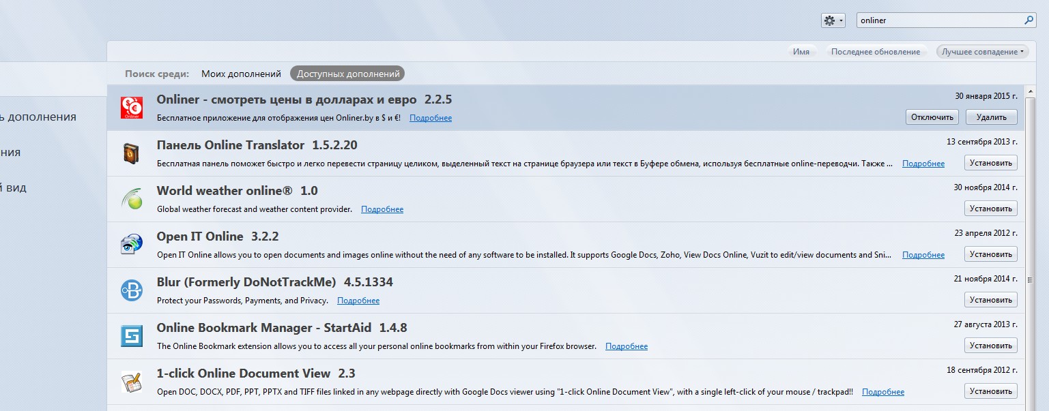
Task: Expand the Лучшее совпадение sort dropdown
Action: [982, 52]
